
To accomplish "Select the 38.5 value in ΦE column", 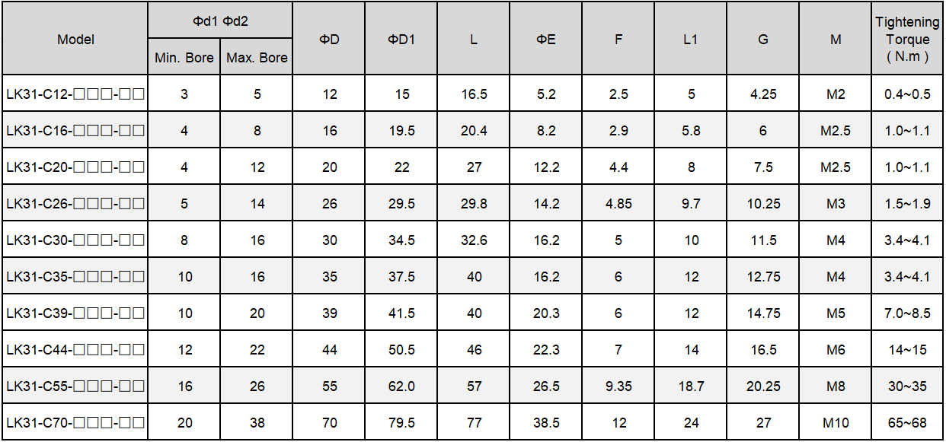I will pyautogui.click(x=546, y=423).
